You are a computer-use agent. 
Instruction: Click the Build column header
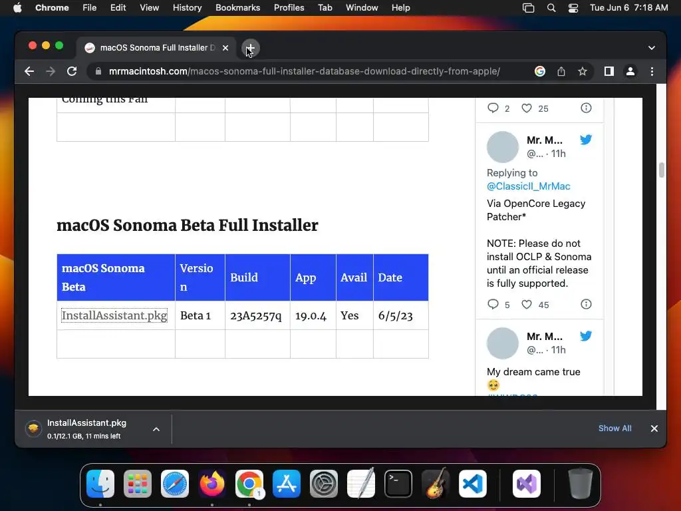257,277
